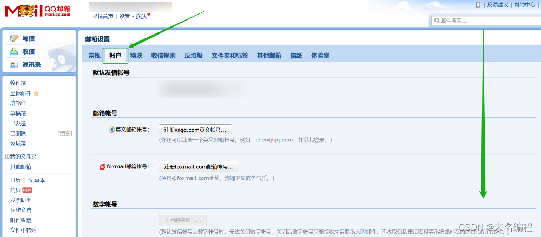Image resolution: width=541 pixels, height=237 pixels.
Task: Click the mobile phone icon in top bar
Action: [x=478, y=5]
